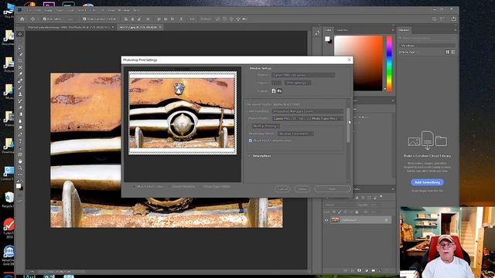495x278 pixels.
Task: Click the lock icon on the Background layer
Action: click(386, 220)
